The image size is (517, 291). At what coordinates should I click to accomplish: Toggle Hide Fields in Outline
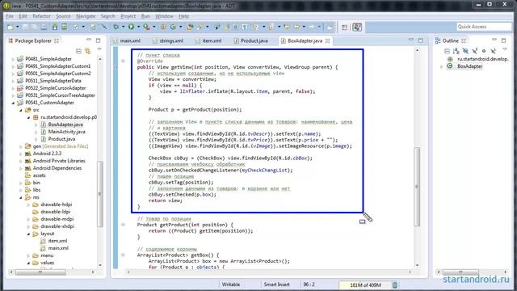(x=465, y=51)
